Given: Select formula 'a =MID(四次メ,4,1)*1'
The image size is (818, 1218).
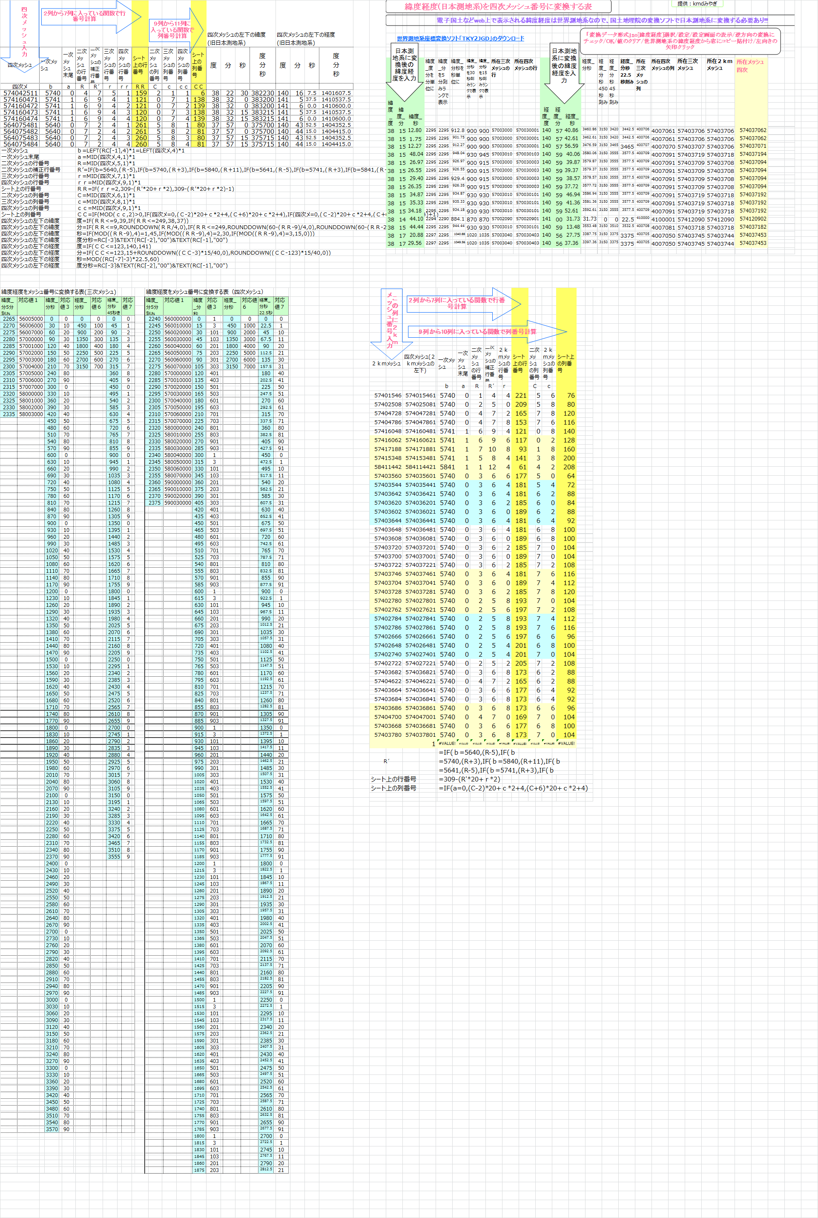Looking at the screenshot, I should point(106,157).
